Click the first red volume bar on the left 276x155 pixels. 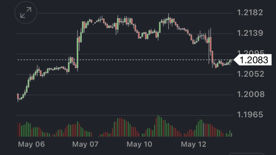pyautogui.click(x=18, y=129)
